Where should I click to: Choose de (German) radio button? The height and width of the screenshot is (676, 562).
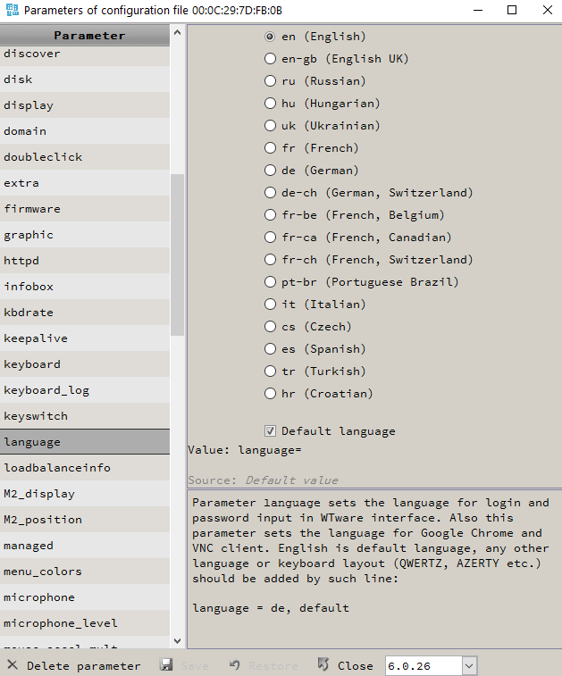[x=271, y=171]
